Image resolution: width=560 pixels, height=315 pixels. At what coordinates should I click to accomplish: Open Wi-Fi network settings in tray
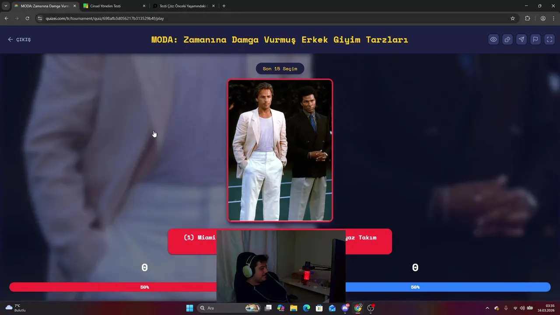click(515, 308)
